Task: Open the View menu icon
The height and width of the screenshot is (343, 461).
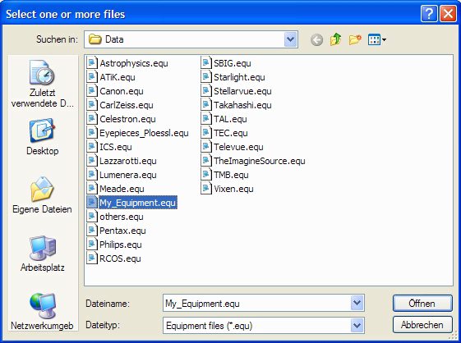Action: 377,39
